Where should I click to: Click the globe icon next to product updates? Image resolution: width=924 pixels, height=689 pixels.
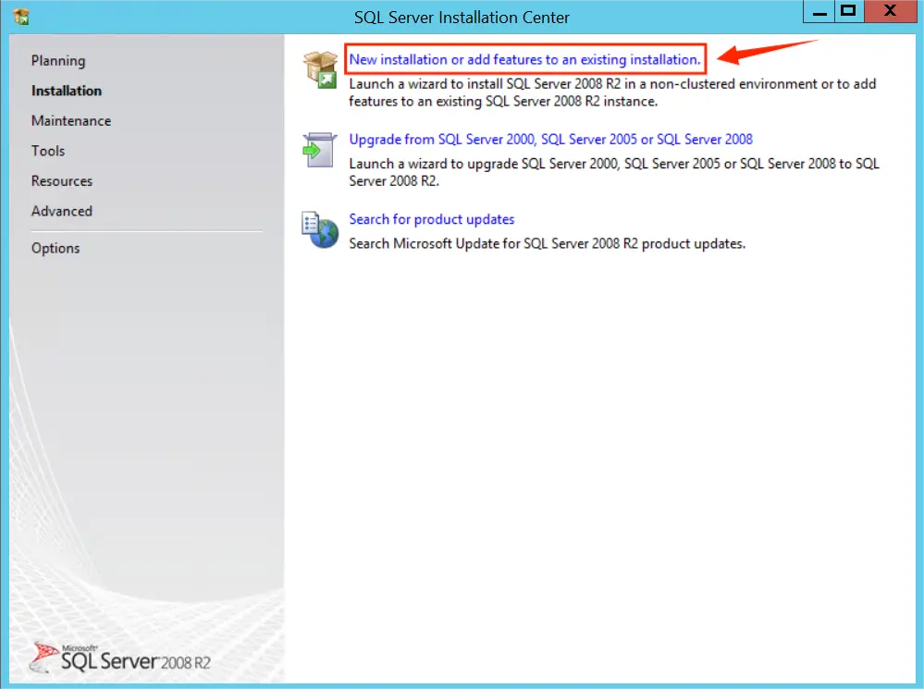click(319, 230)
